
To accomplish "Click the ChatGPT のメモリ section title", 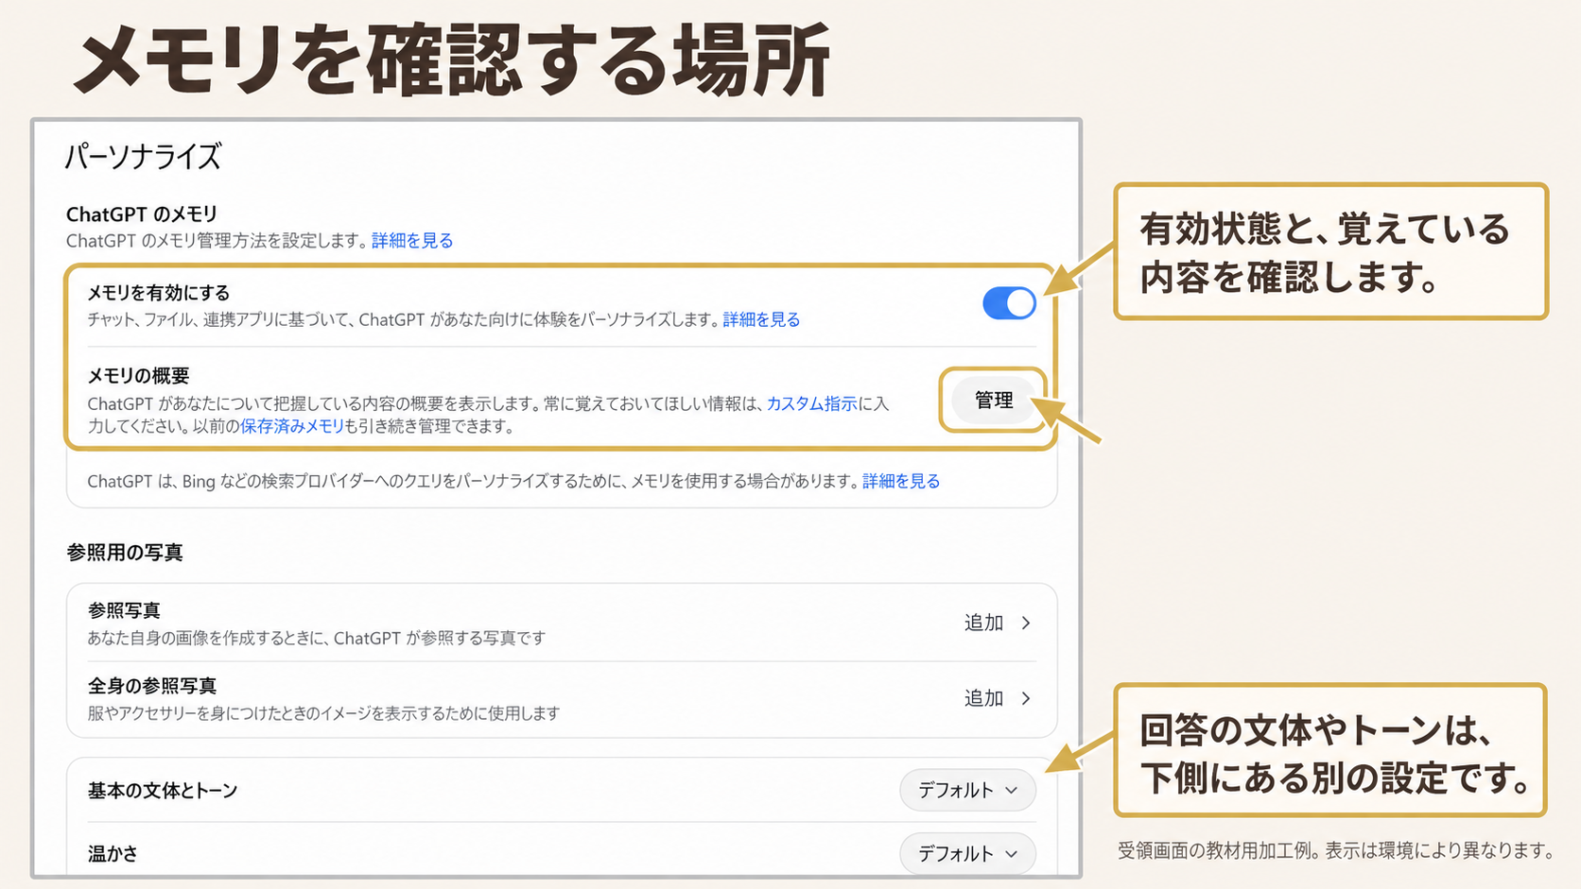I will click(142, 214).
